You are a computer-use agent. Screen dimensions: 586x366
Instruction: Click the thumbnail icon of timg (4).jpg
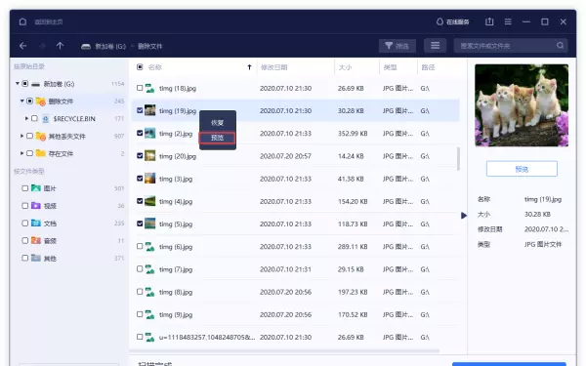click(x=149, y=201)
